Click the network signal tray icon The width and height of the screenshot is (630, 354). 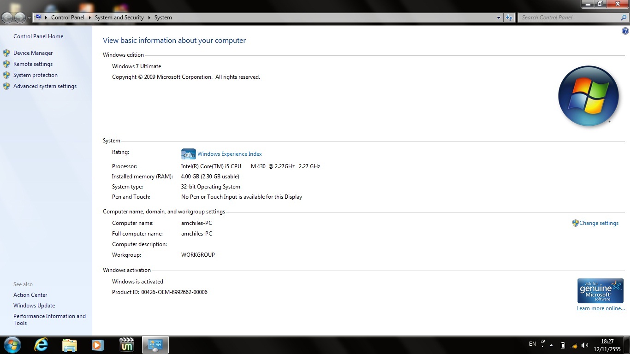point(574,345)
